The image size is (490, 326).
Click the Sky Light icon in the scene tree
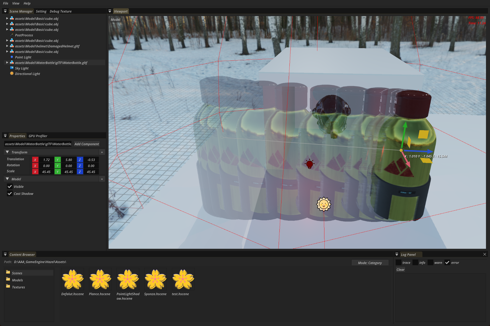coord(12,68)
